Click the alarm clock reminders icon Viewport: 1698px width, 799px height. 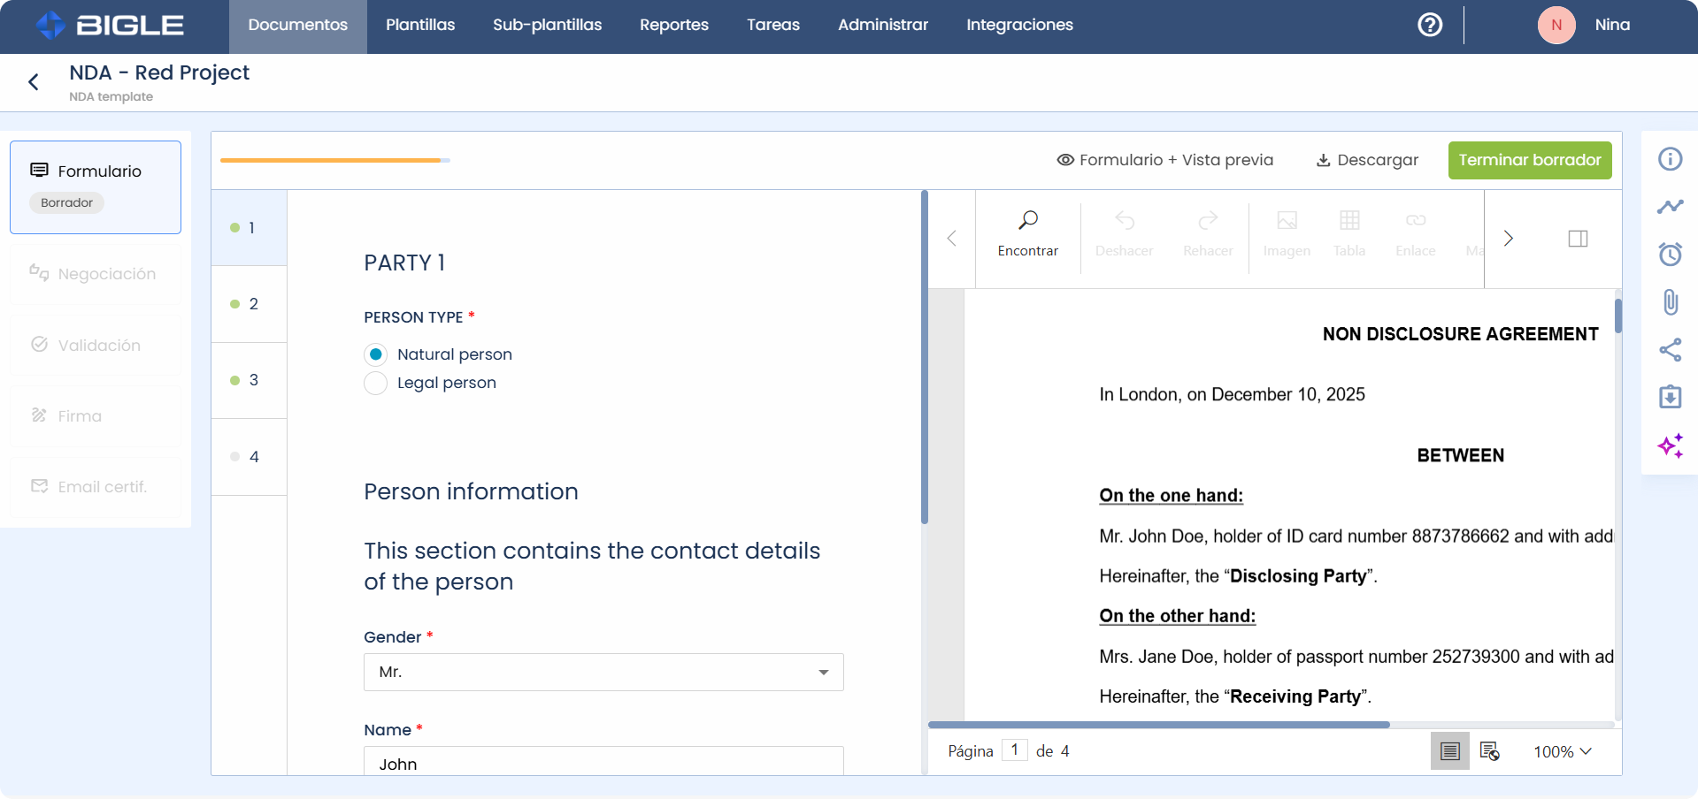click(1670, 255)
